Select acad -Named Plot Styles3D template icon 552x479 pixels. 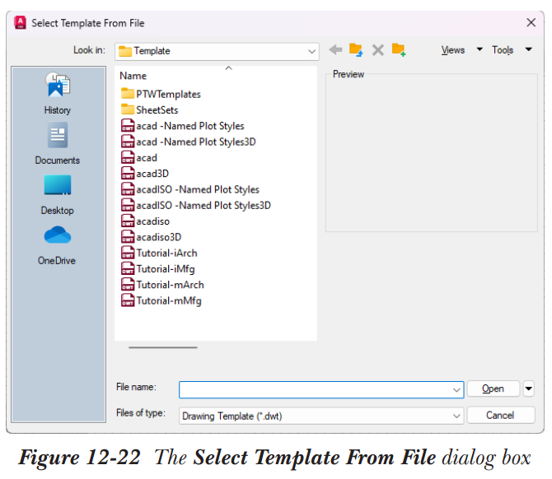128,142
